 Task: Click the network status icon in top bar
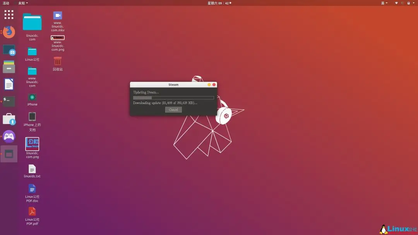click(396, 3)
